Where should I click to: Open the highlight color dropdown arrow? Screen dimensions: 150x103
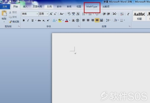coord(63,20)
